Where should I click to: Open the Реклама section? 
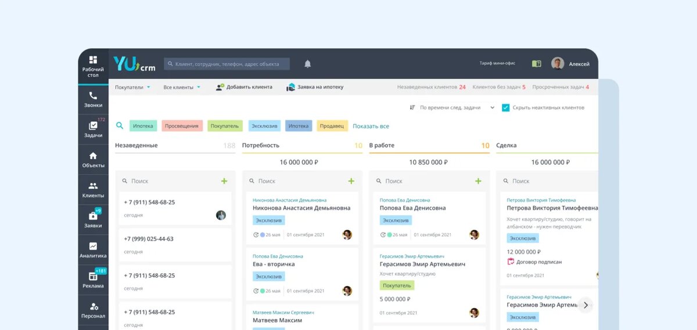(93, 280)
